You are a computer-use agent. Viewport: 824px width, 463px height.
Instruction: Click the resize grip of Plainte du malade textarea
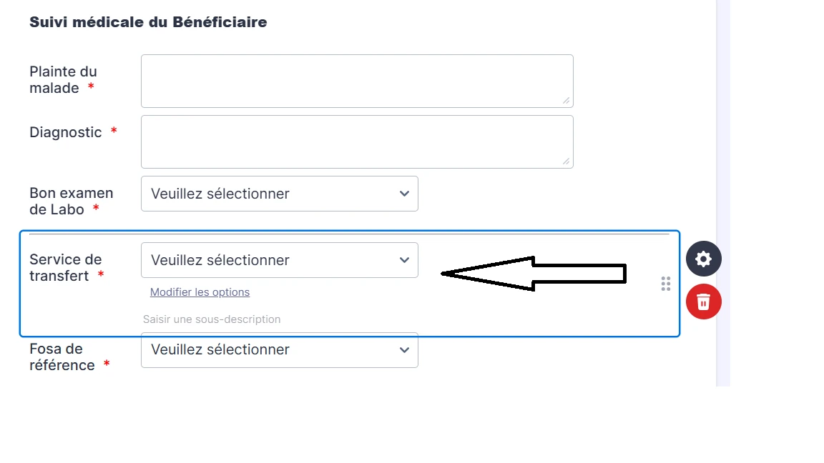tap(566, 101)
